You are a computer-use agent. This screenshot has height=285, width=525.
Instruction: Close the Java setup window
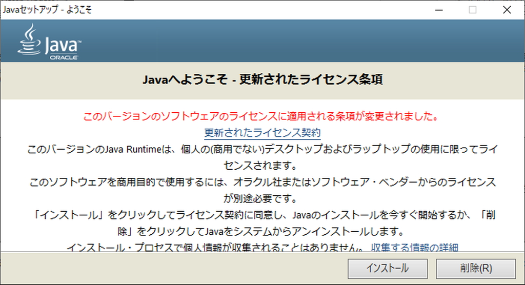[507, 10]
